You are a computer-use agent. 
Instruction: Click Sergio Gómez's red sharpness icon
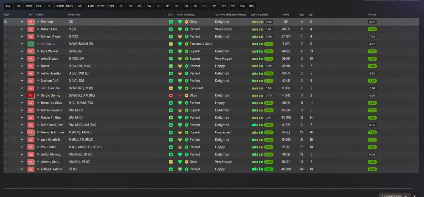click(x=171, y=96)
